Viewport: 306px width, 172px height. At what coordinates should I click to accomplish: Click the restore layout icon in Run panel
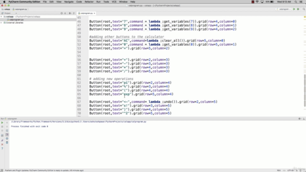tap(2, 135)
